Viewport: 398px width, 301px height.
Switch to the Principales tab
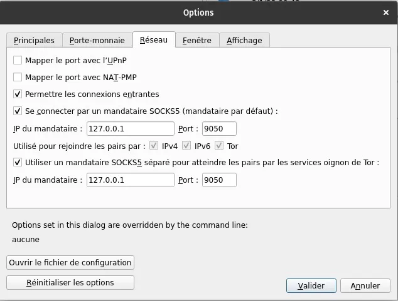click(x=35, y=40)
